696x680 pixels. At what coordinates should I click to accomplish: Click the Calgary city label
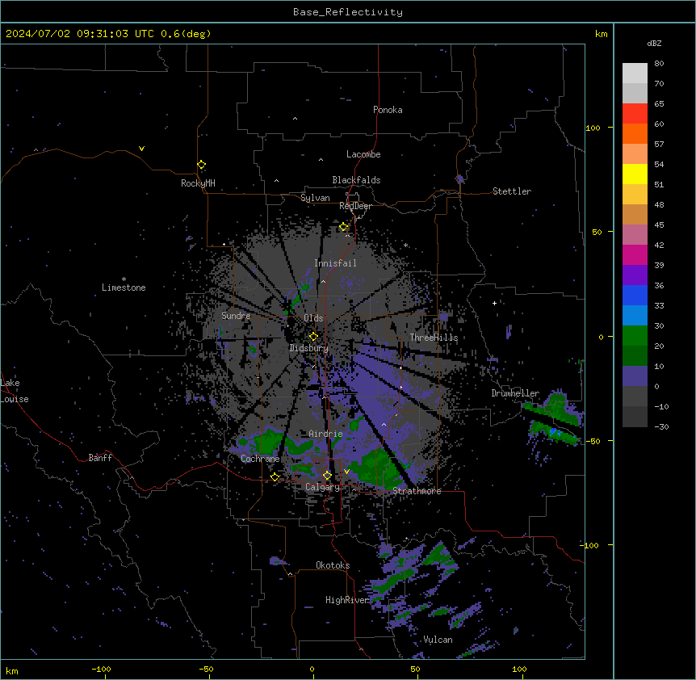point(322,487)
